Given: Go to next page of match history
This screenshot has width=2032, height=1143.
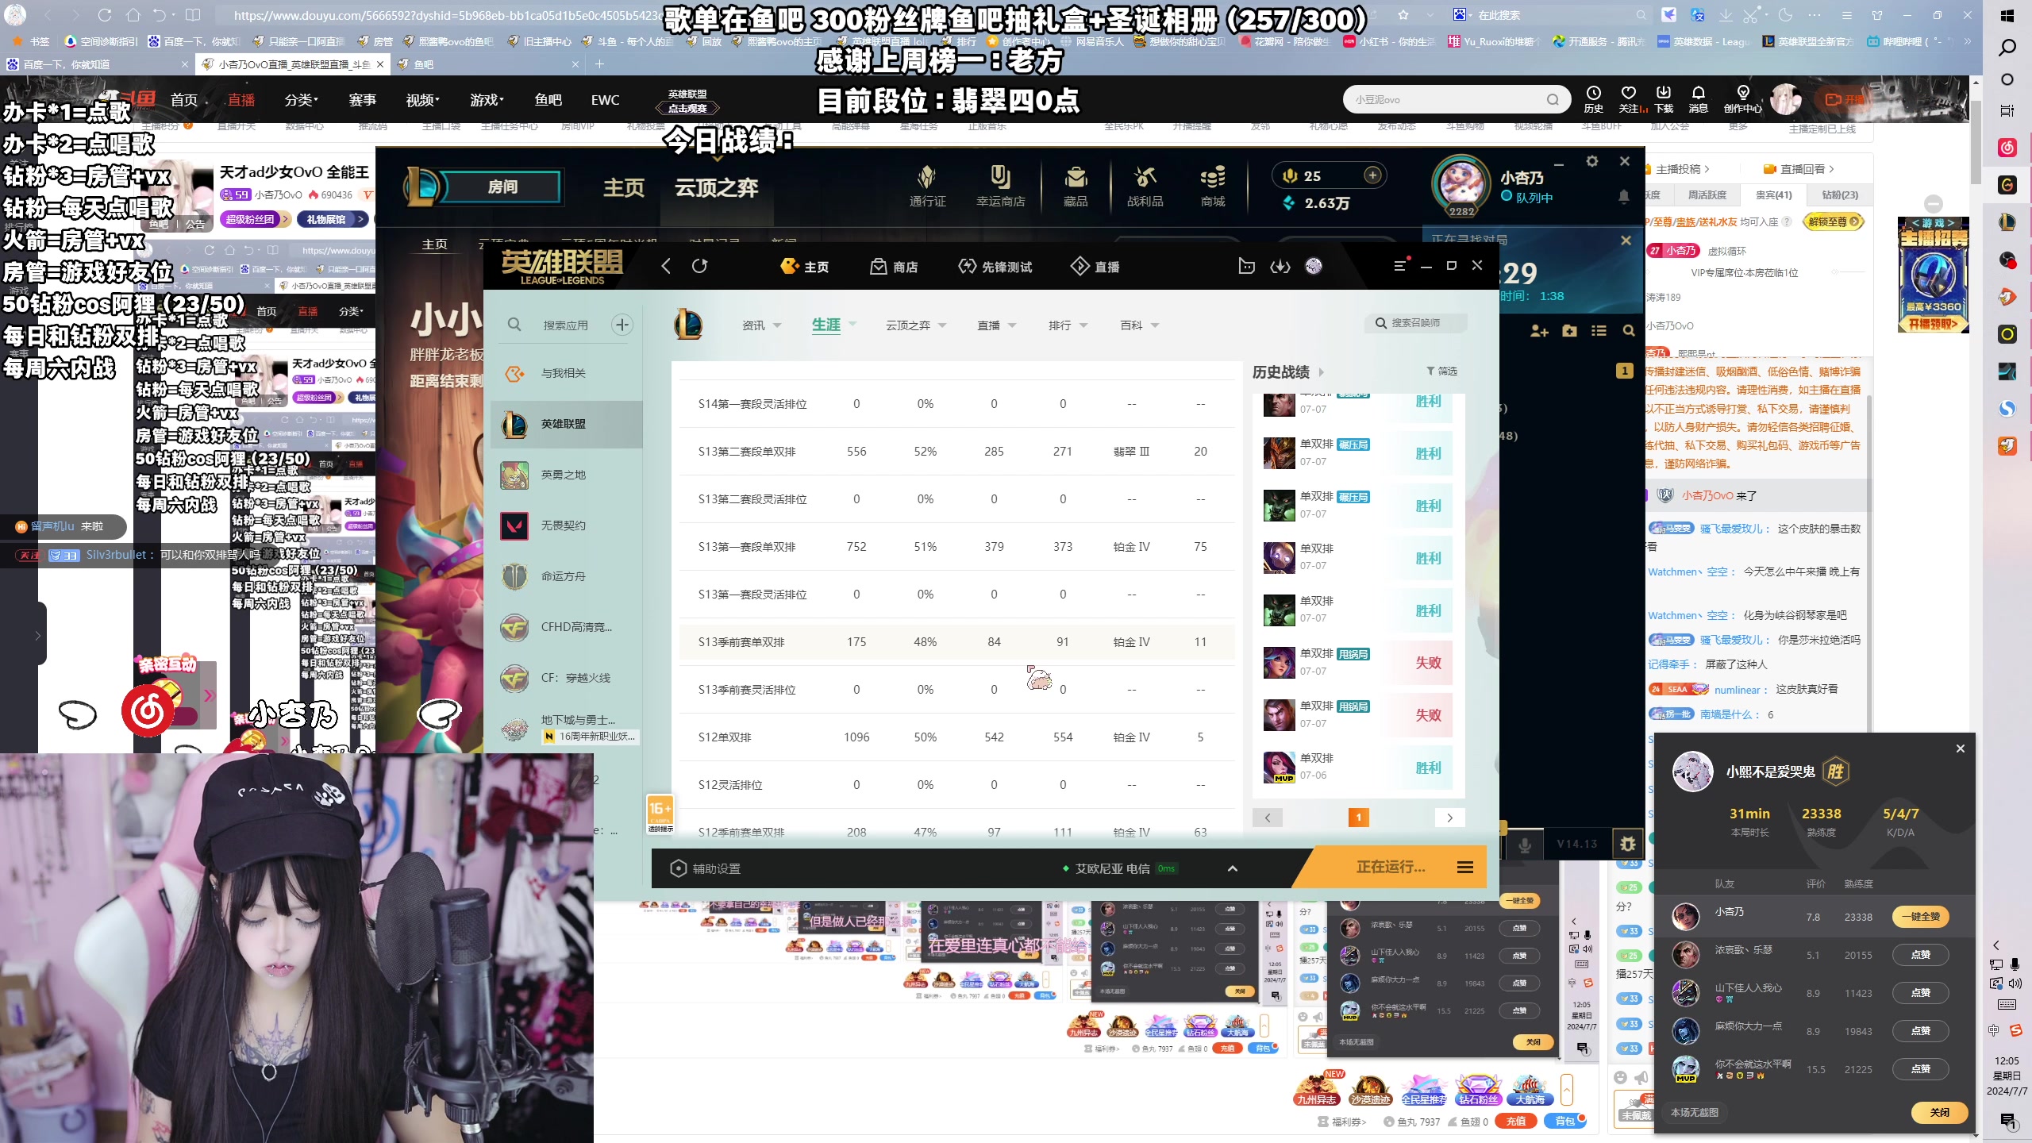Looking at the screenshot, I should click(1449, 818).
